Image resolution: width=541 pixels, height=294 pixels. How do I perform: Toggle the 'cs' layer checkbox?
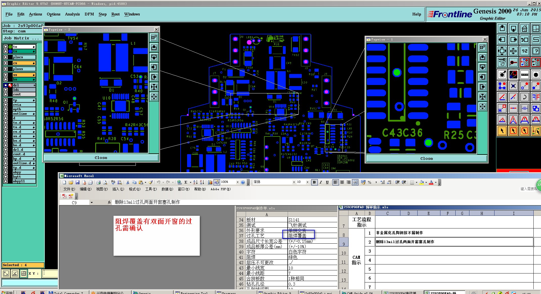(5, 63)
